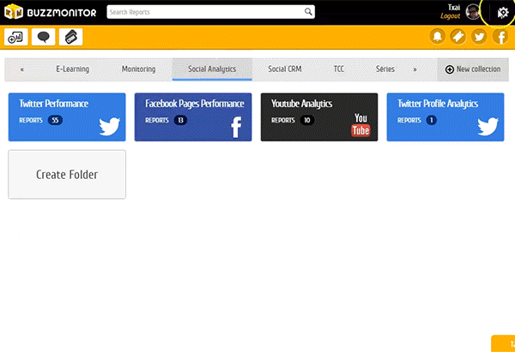Screen dimensions: 515x352
Task: Switch to the E-Learning collection tab
Action: pos(73,69)
